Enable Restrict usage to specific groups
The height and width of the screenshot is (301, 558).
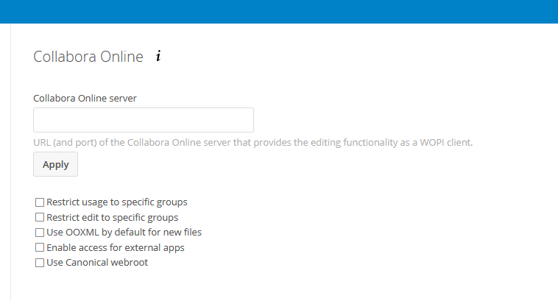click(x=40, y=202)
